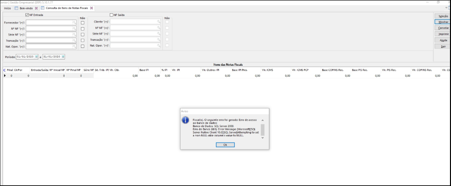
Task: Close Consulta de Itens de Notas Fiscais tab
Action: [x=92, y=8]
